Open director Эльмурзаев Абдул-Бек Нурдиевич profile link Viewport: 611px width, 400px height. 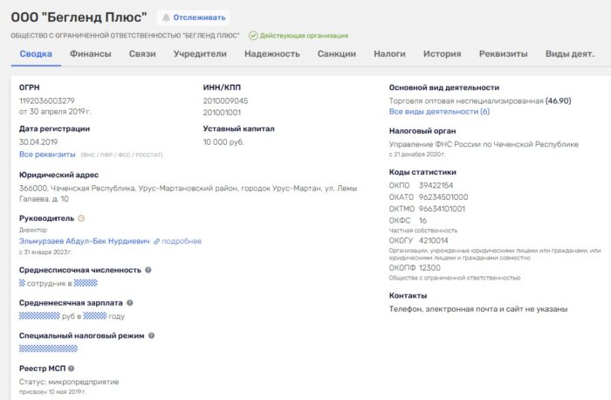tap(85, 241)
